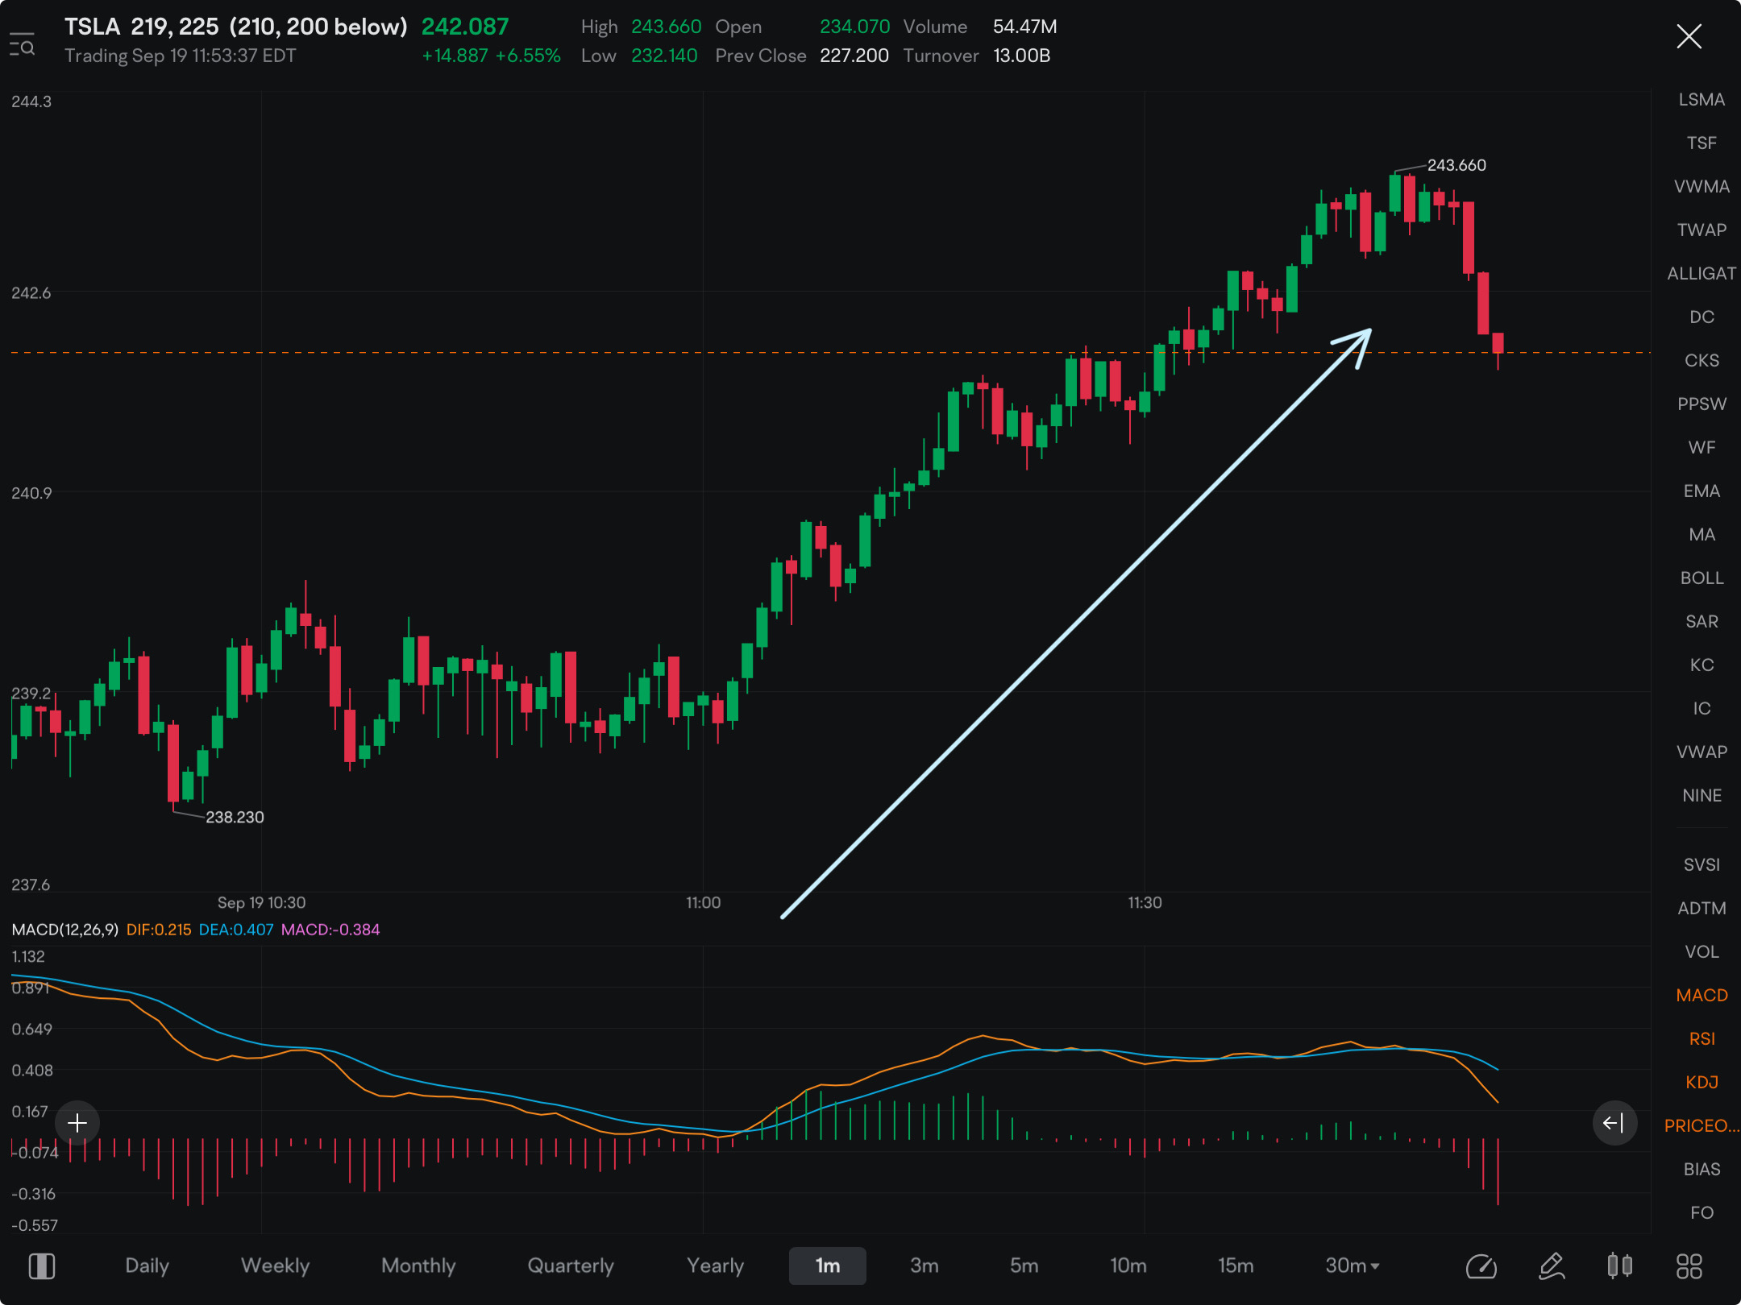Disable the active PRICEO indicator
The height and width of the screenshot is (1305, 1741).
click(x=1702, y=1126)
